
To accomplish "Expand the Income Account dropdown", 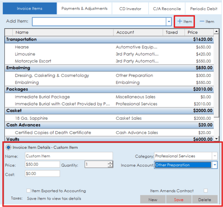I will (x=214, y=165).
